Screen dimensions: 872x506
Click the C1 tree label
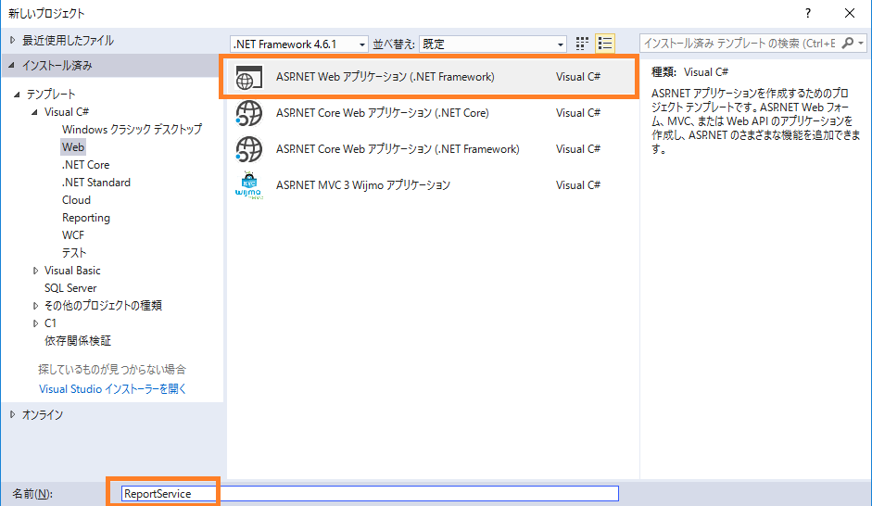click(50, 323)
